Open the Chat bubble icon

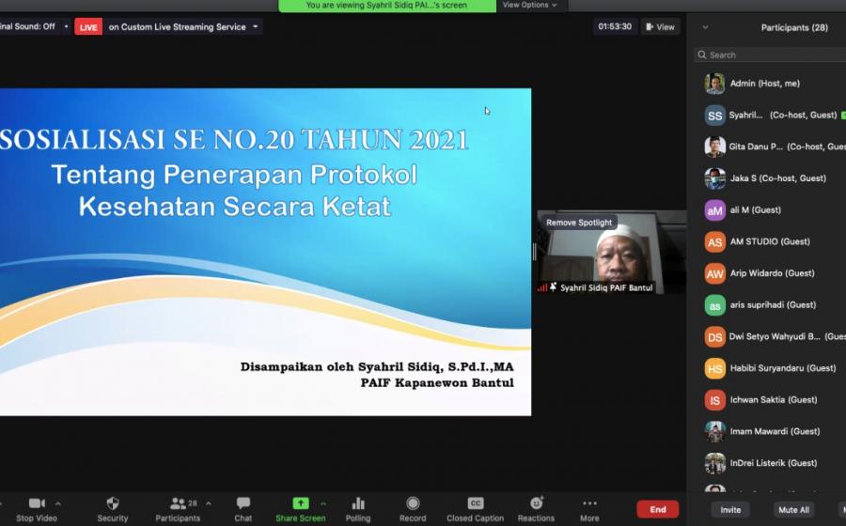pos(243,503)
